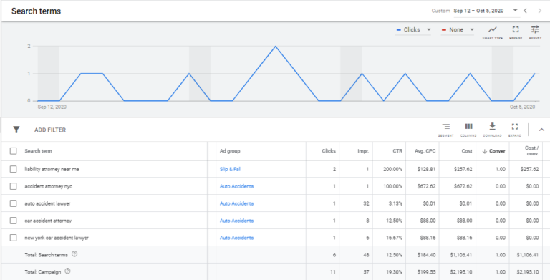This screenshot has height=280, width=550.
Task: Open the Clicks metric dropdown
Action: click(x=413, y=30)
